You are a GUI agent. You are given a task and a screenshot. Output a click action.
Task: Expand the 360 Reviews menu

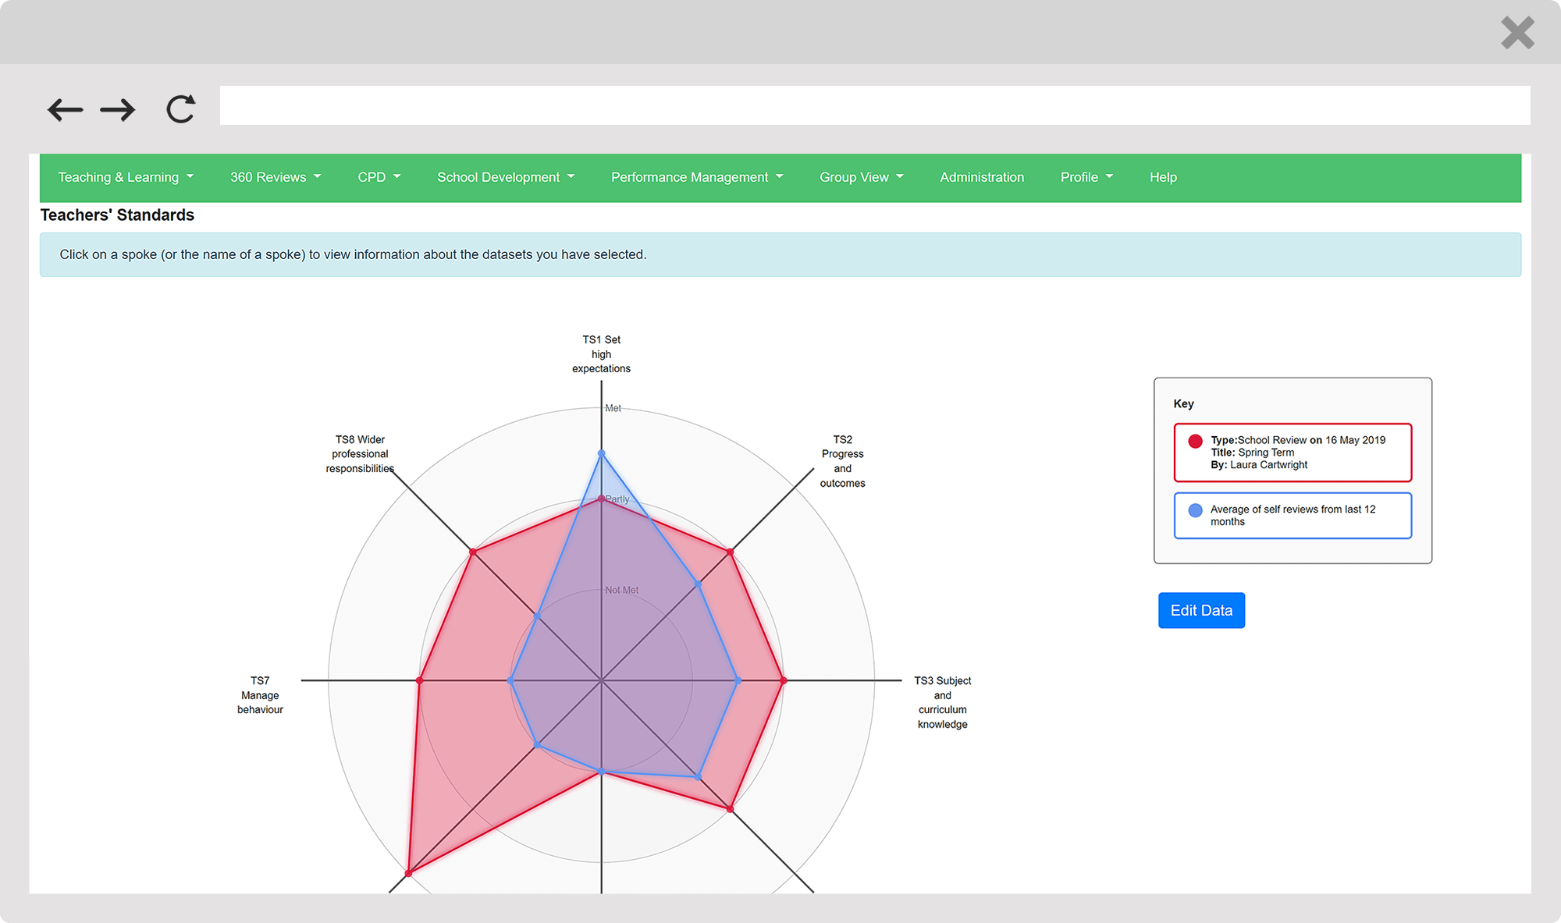(276, 177)
